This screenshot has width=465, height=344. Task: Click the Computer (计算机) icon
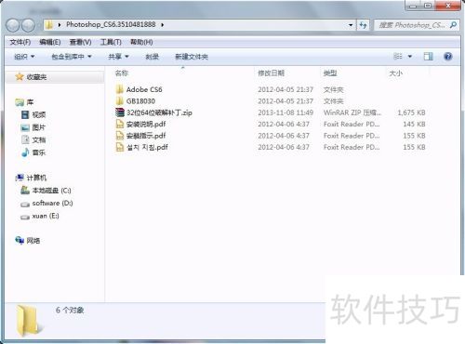[x=20, y=178]
